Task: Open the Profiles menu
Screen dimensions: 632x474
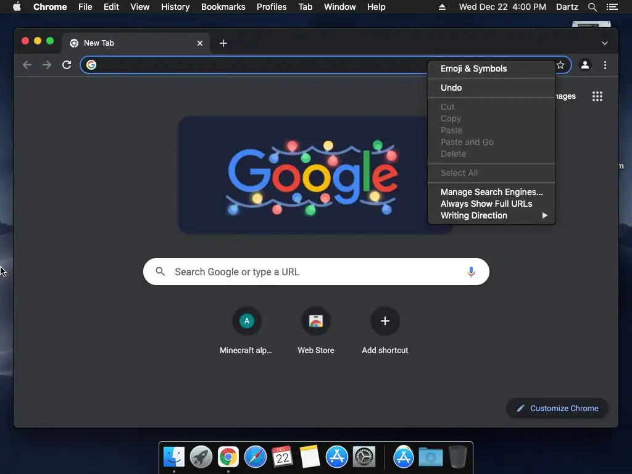Action: pyautogui.click(x=272, y=7)
